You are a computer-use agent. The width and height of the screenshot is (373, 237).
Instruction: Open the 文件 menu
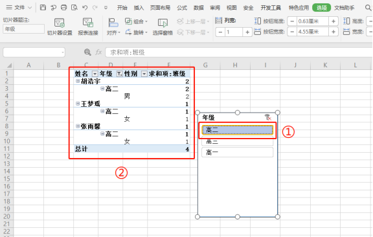coord(19,8)
